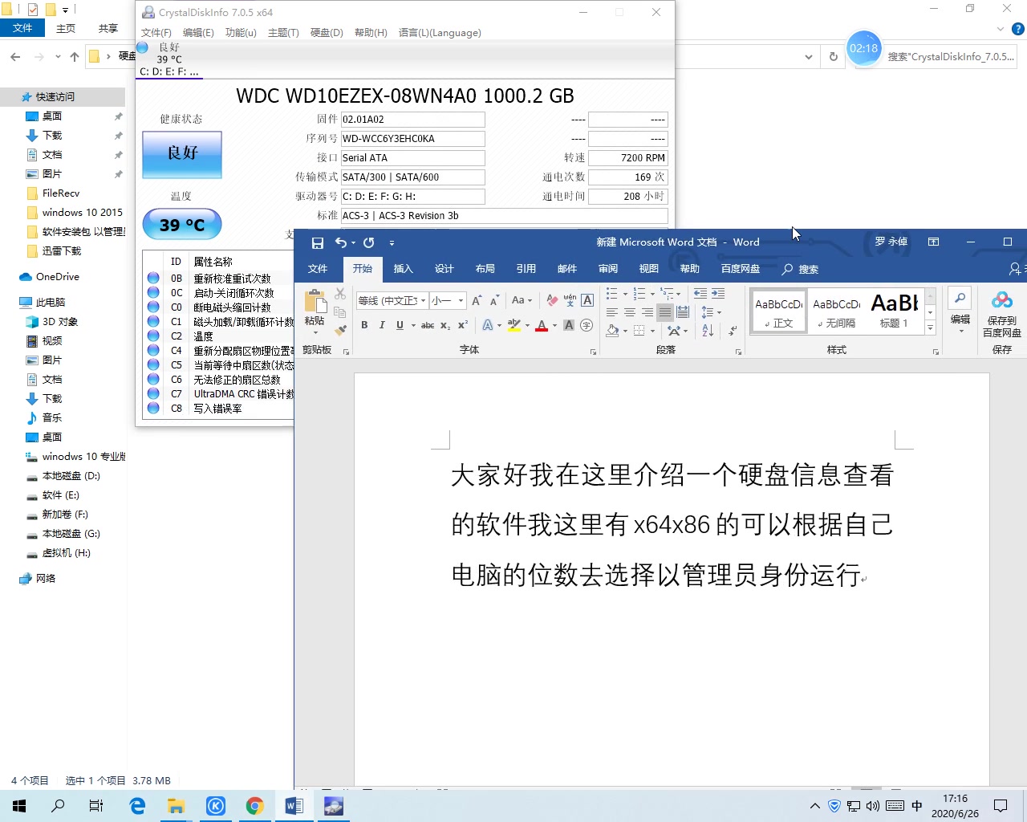Toggle bold formatting in Word
The width and height of the screenshot is (1027, 822).
tap(364, 325)
